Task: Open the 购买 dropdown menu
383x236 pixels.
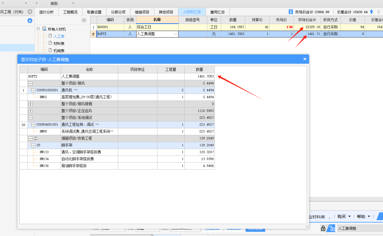Action: (x=344, y=217)
